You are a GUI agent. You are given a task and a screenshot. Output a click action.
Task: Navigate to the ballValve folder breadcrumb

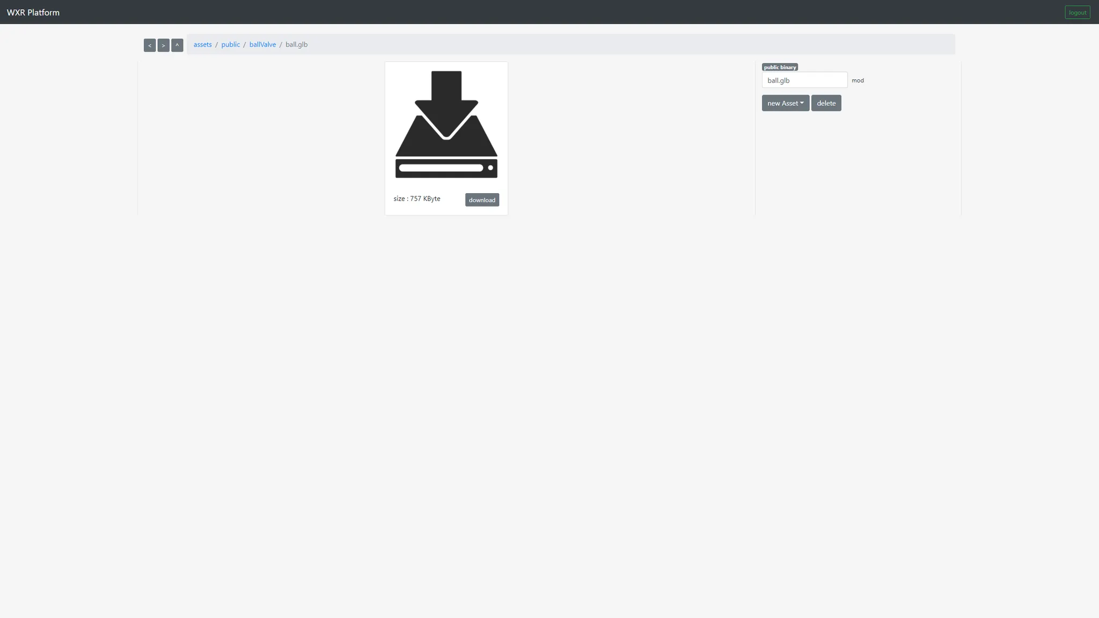(262, 45)
